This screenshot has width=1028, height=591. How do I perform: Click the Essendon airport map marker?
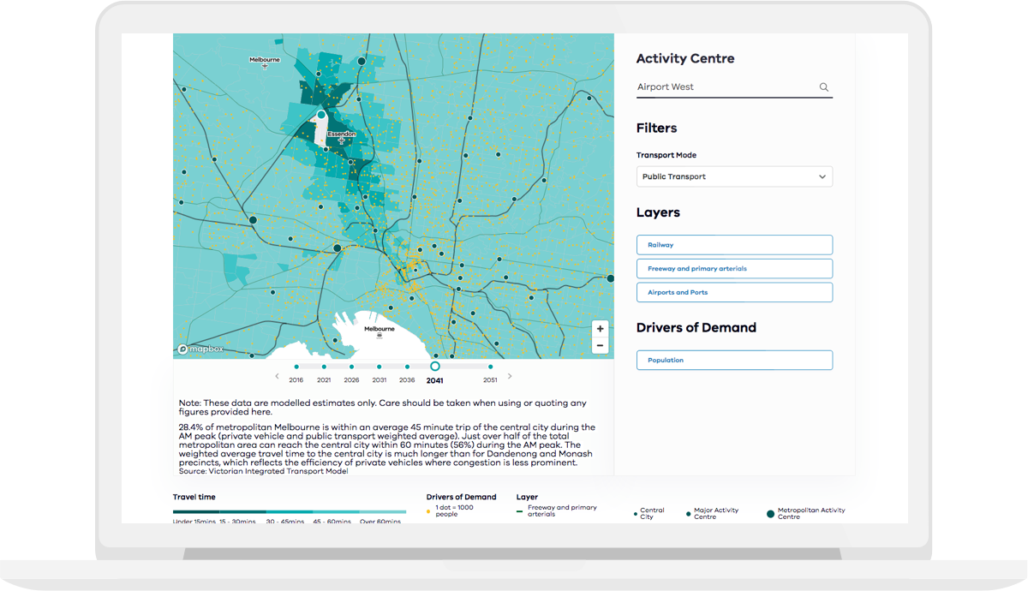click(x=342, y=140)
